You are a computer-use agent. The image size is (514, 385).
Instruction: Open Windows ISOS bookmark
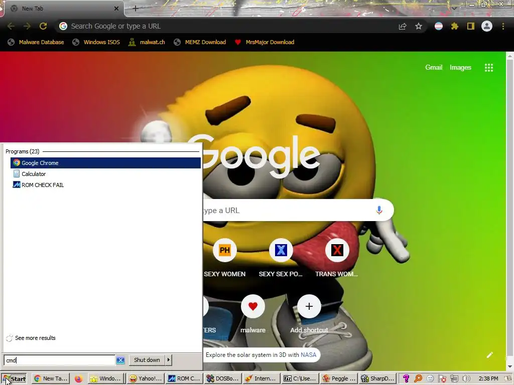coord(96,42)
